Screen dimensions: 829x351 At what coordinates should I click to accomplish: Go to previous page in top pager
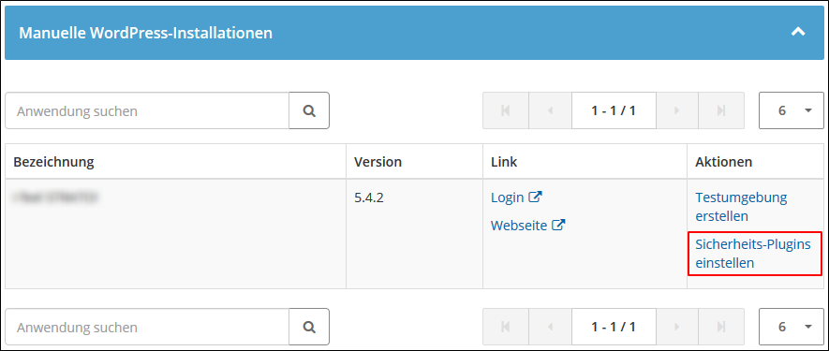click(550, 110)
